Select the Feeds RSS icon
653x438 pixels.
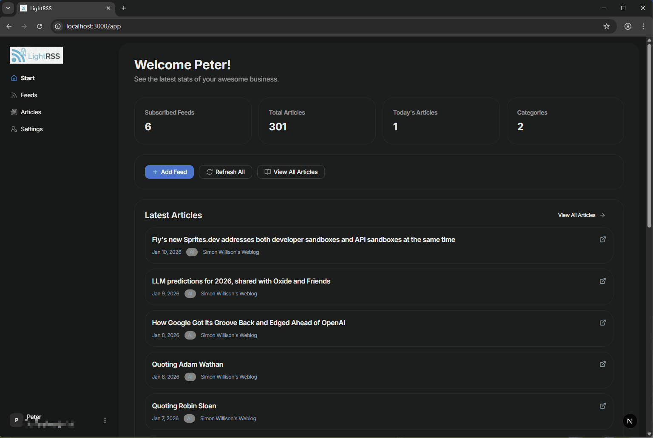(14, 95)
